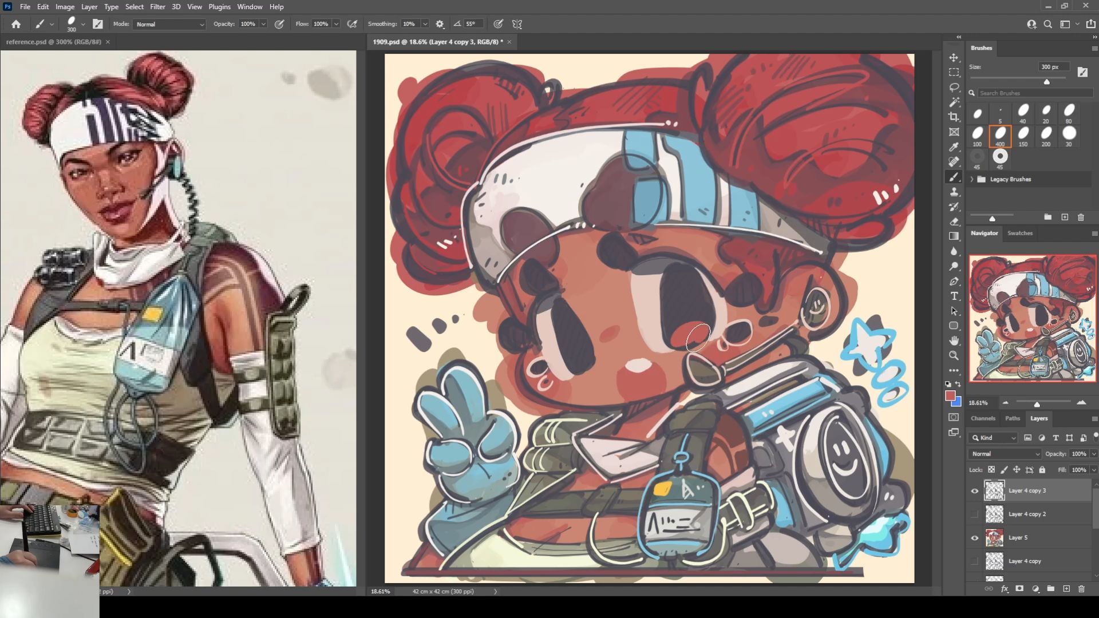Select the Gradient tool
This screenshot has width=1099, height=618.
coord(954,237)
